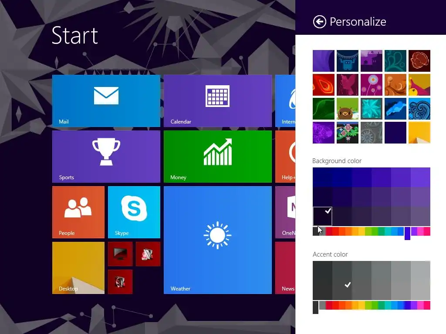Pick the checked darkest background color swatch

click(322, 216)
